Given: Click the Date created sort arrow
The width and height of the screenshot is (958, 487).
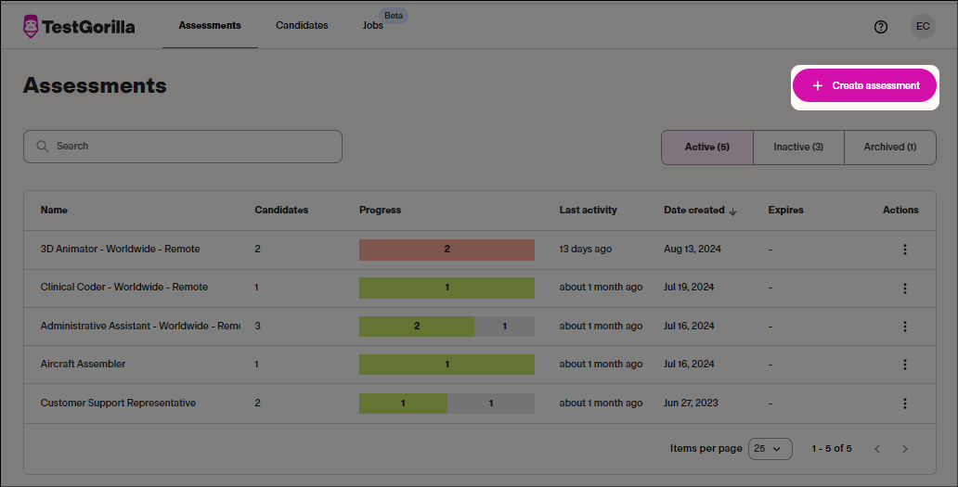Looking at the screenshot, I should 732,211.
